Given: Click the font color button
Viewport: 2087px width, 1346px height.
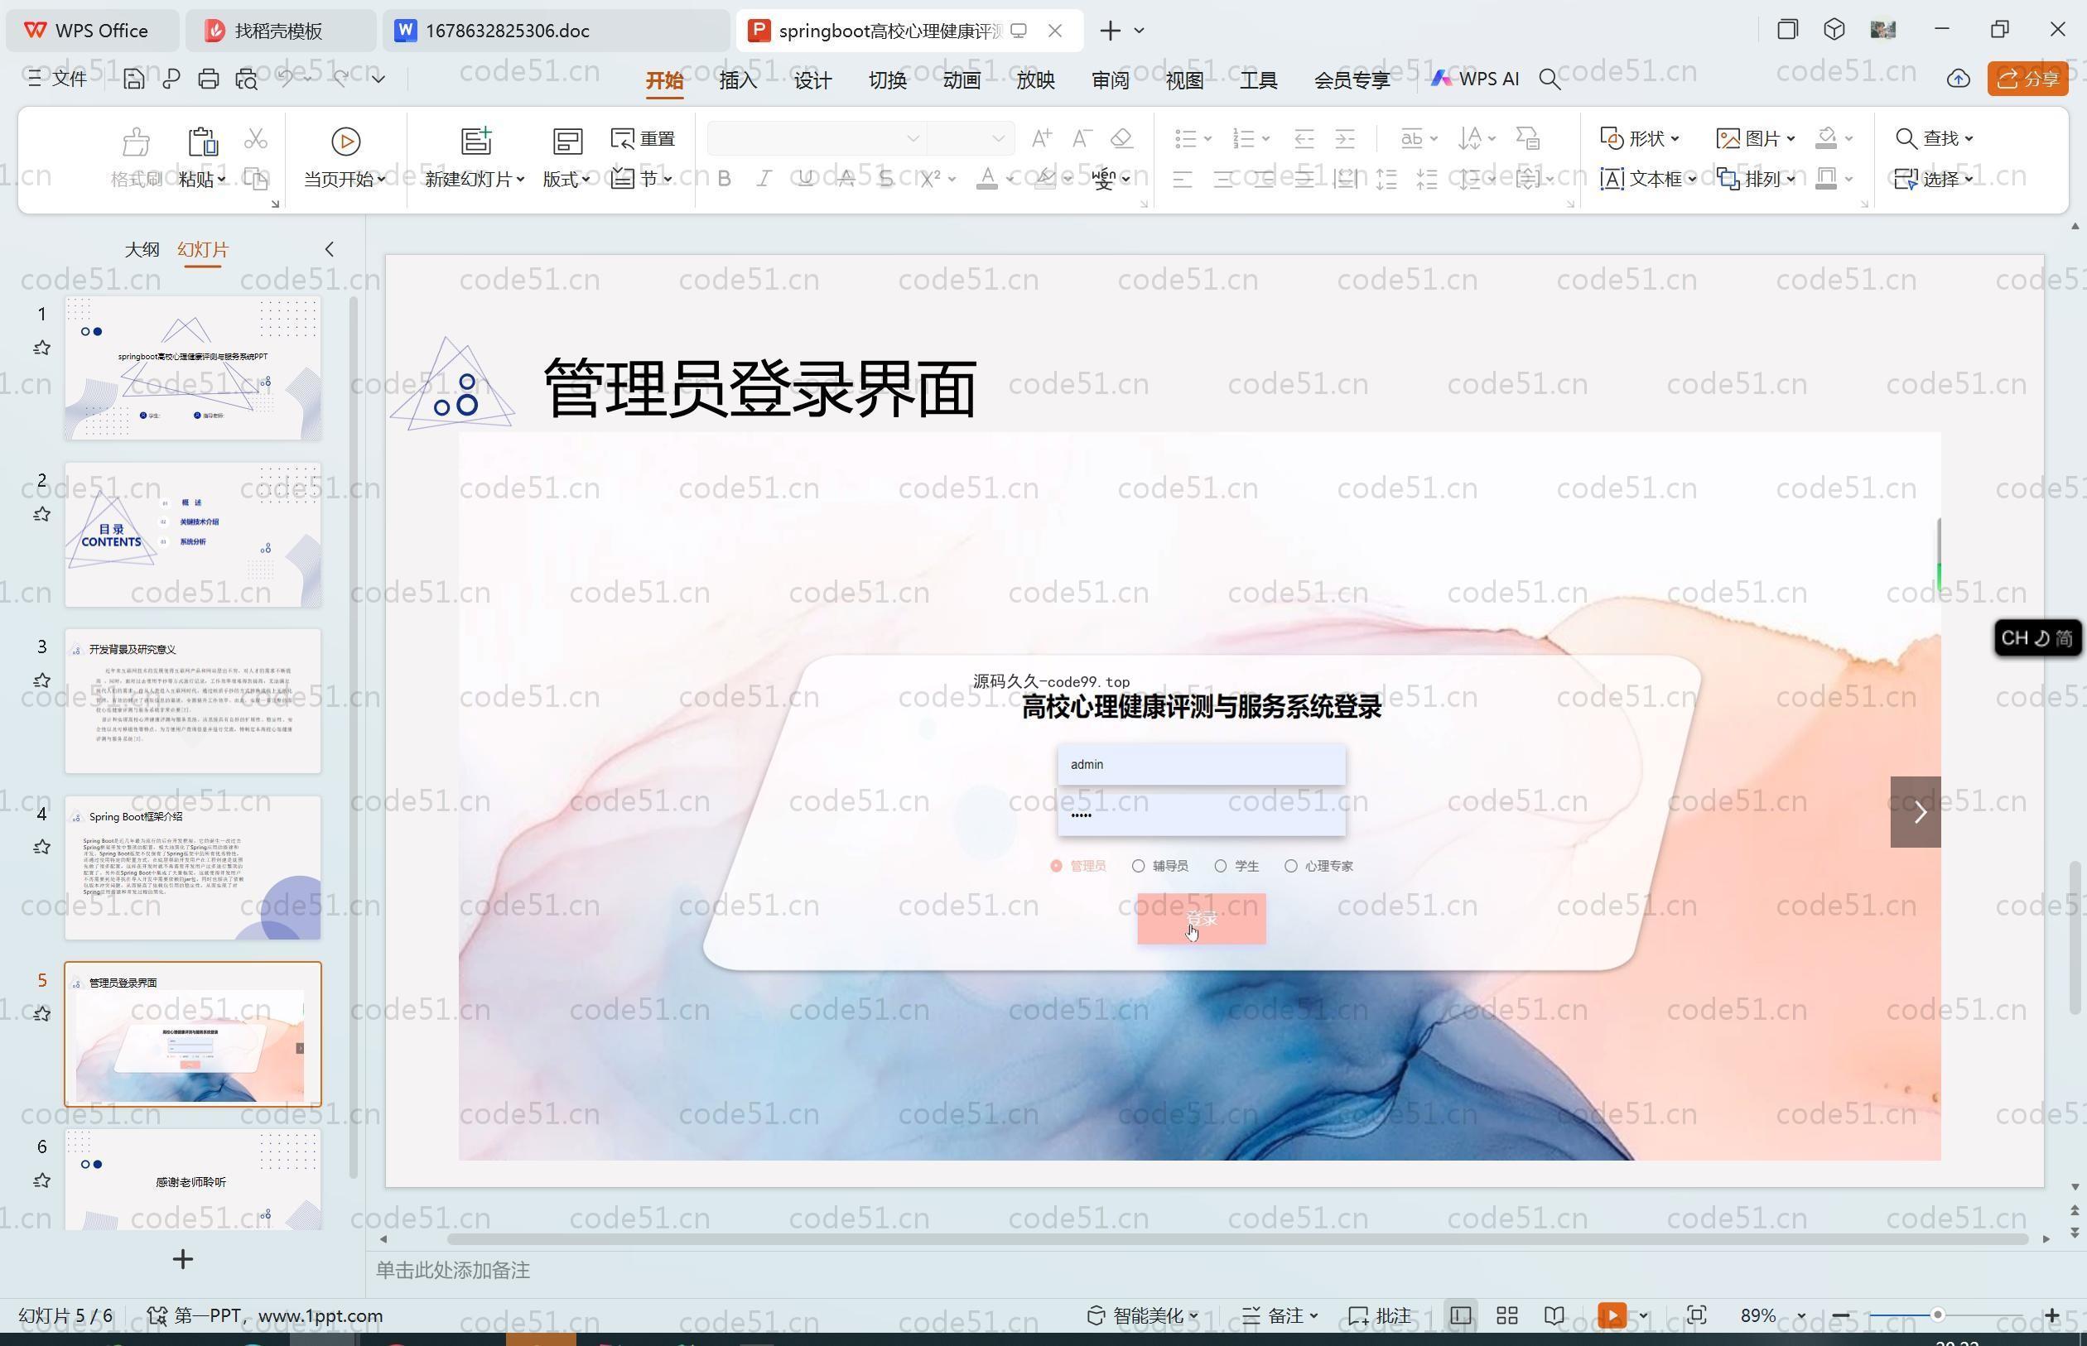Looking at the screenshot, I should click(x=986, y=179).
